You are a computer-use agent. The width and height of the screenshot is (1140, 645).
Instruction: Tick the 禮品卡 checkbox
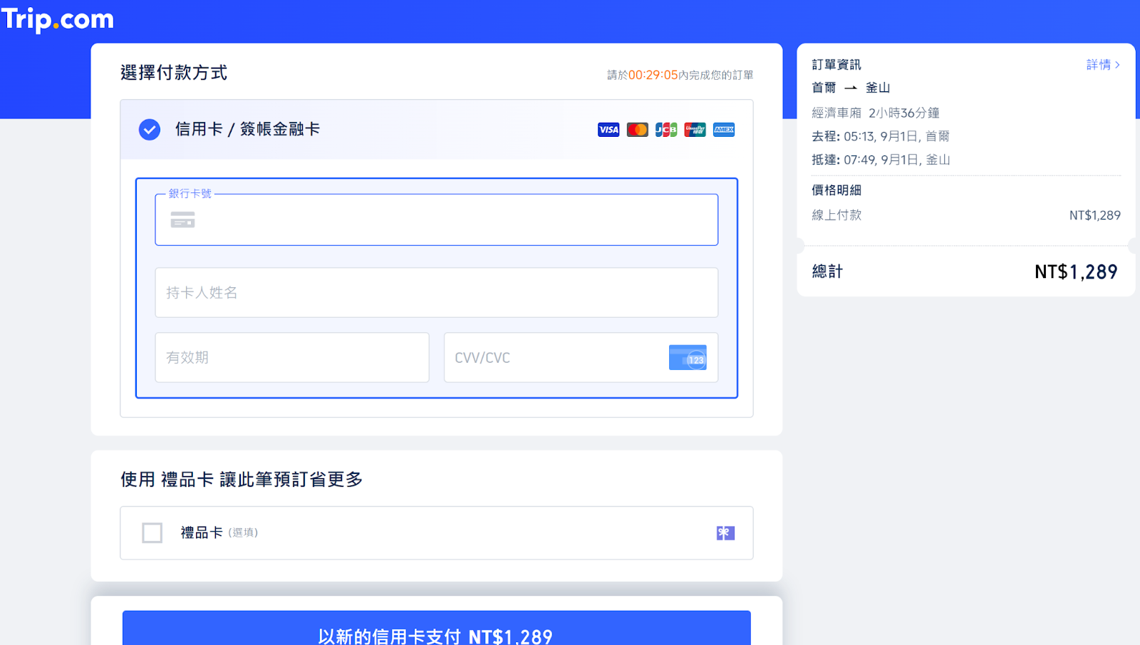152,532
